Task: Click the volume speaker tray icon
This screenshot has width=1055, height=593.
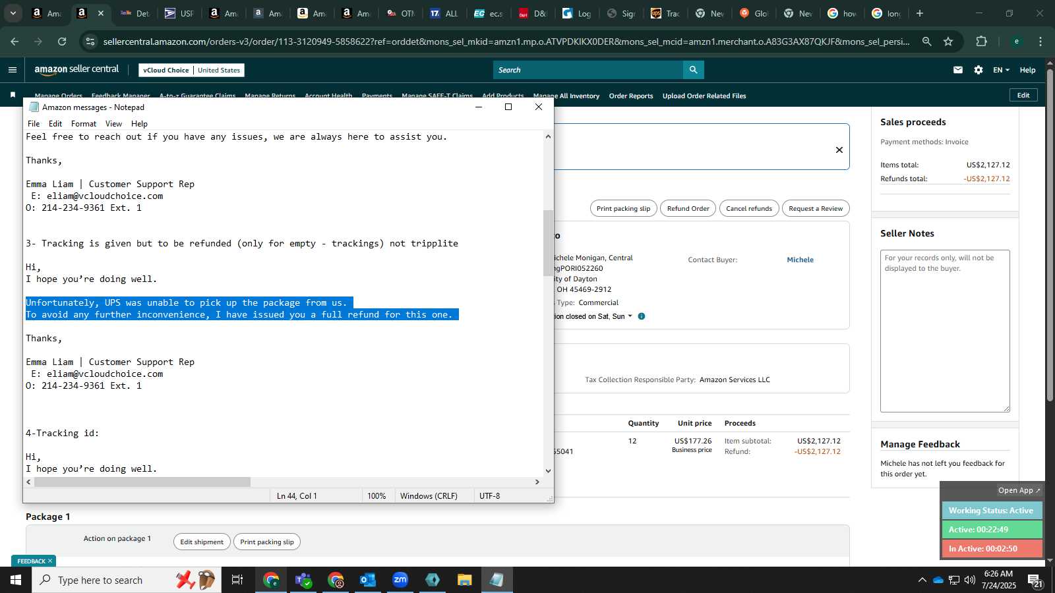Action: coord(970,580)
